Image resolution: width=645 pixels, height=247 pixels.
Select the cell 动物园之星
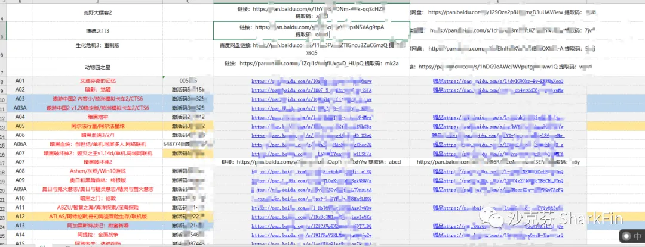coord(97,67)
